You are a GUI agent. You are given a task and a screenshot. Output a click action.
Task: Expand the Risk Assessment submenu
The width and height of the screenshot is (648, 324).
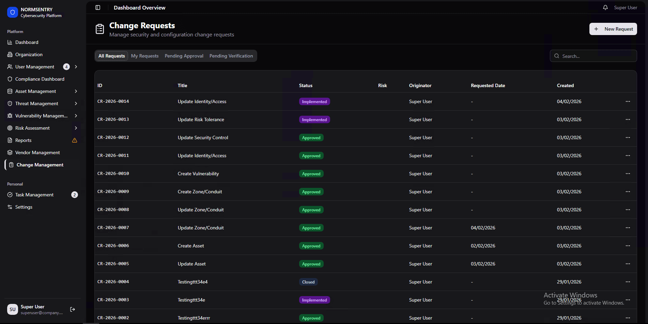tap(76, 128)
